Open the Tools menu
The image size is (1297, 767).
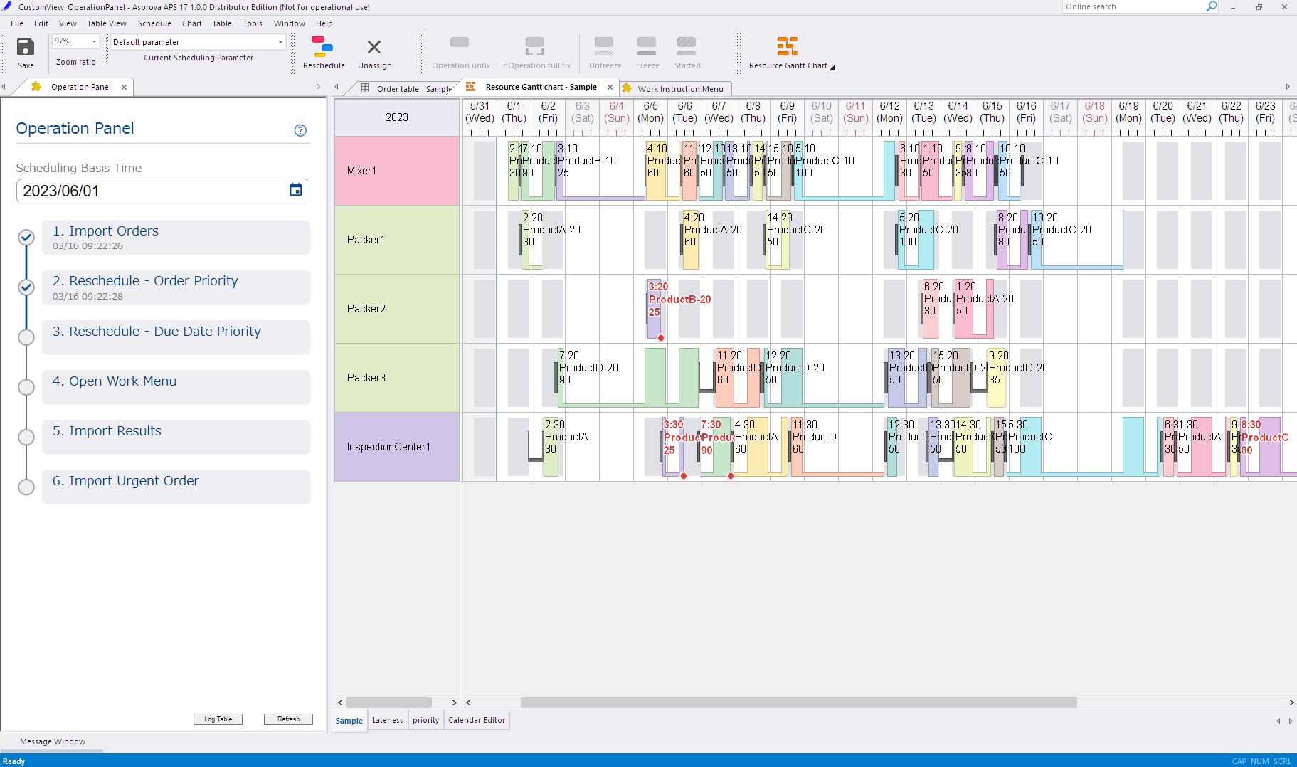[x=253, y=23]
